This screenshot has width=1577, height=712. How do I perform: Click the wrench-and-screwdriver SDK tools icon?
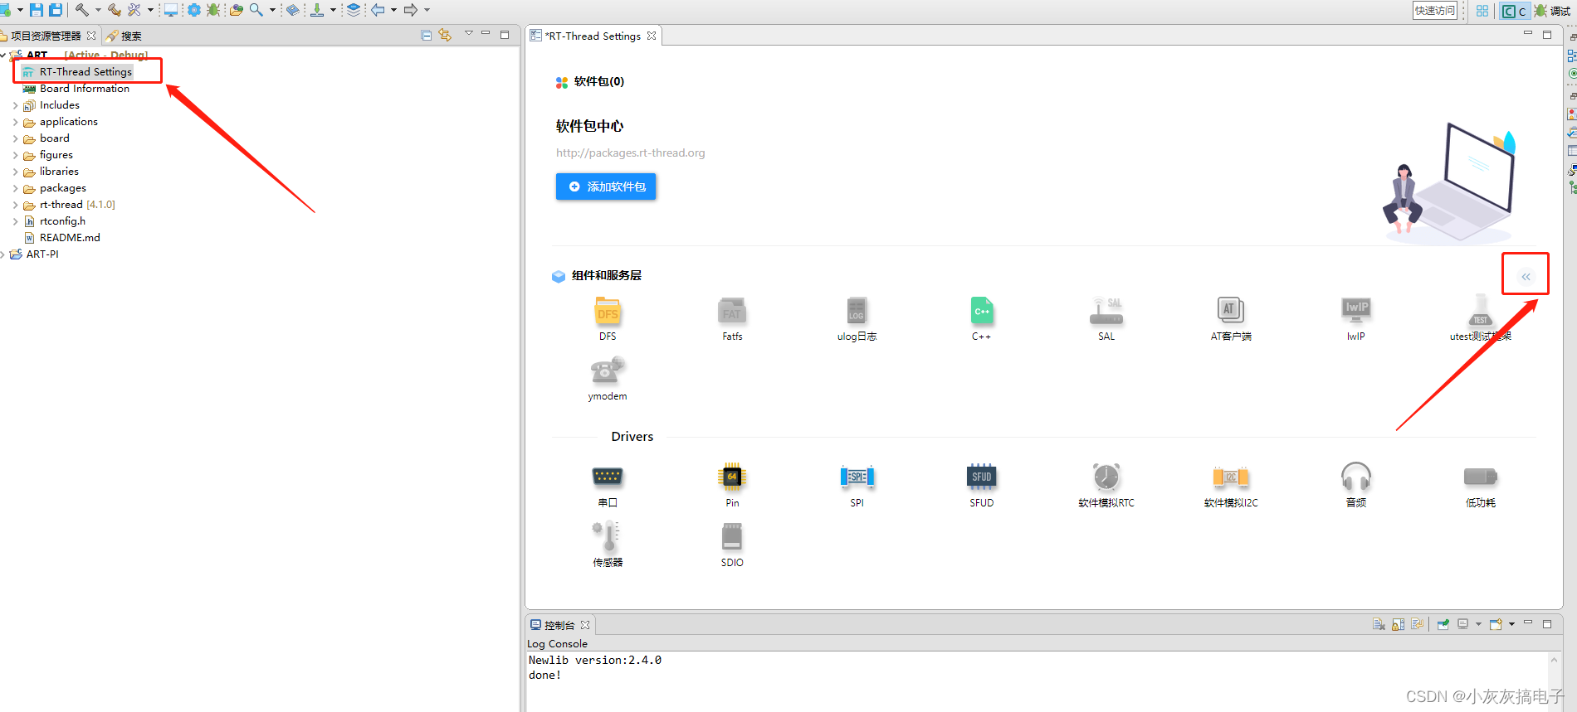[x=134, y=10]
